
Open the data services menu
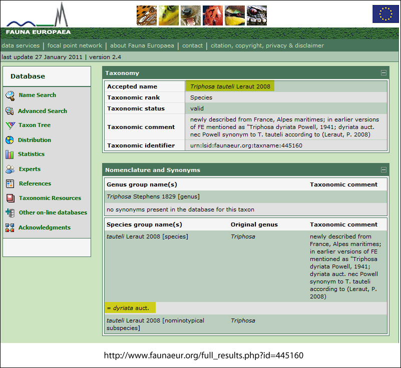point(21,45)
